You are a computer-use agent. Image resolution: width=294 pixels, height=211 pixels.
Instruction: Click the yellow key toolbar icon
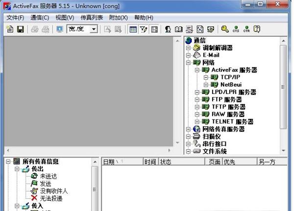[x=225, y=29]
